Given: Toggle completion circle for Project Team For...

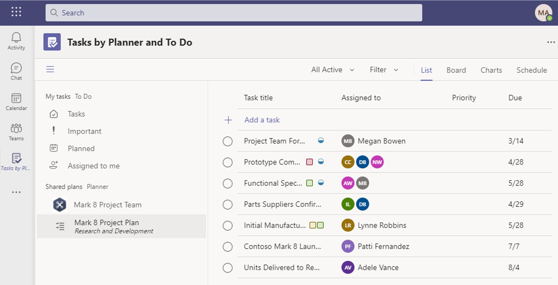Looking at the screenshot, I should click(227, 141).
